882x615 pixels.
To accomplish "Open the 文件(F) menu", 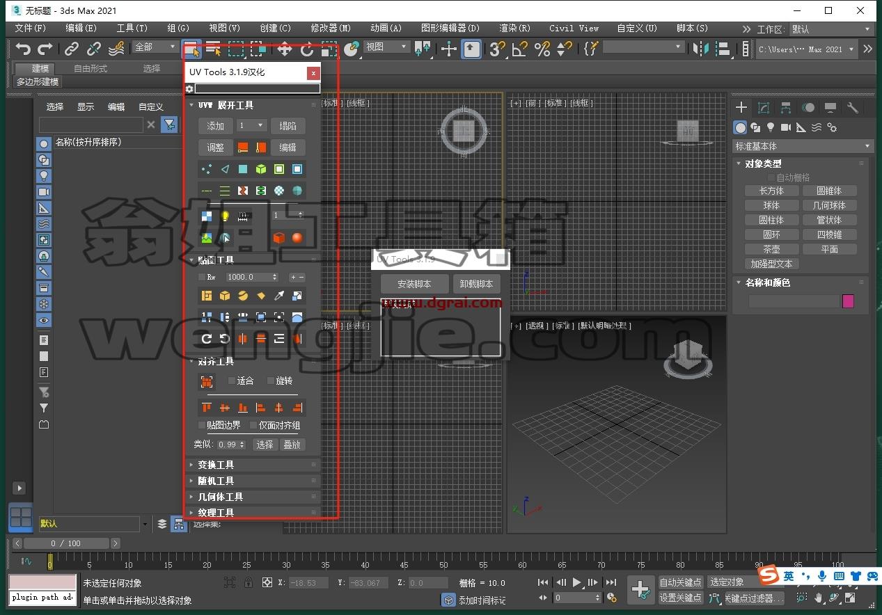I will [30, 29].
